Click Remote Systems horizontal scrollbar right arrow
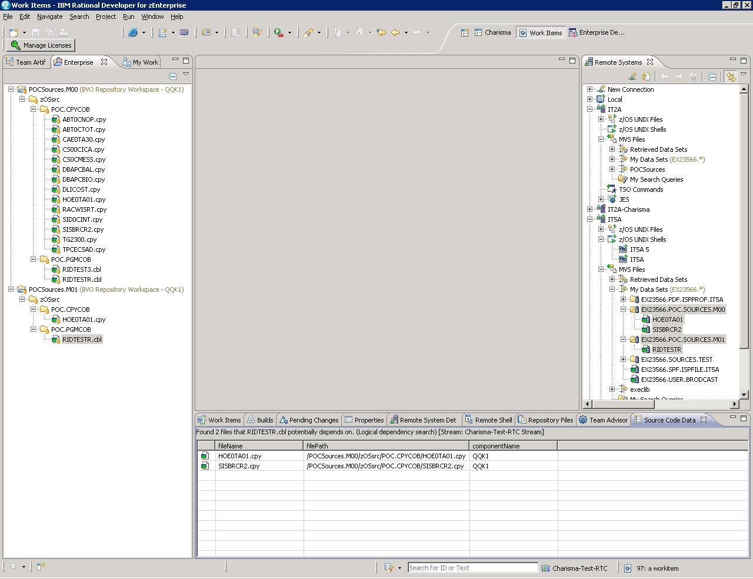The width and height of the screenshot is (753, 579). pos(735,404)
